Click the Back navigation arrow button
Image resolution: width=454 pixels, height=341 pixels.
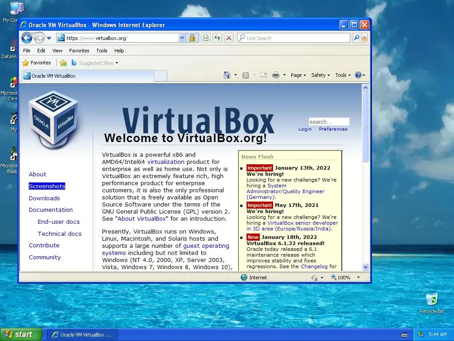pos(27,38)
